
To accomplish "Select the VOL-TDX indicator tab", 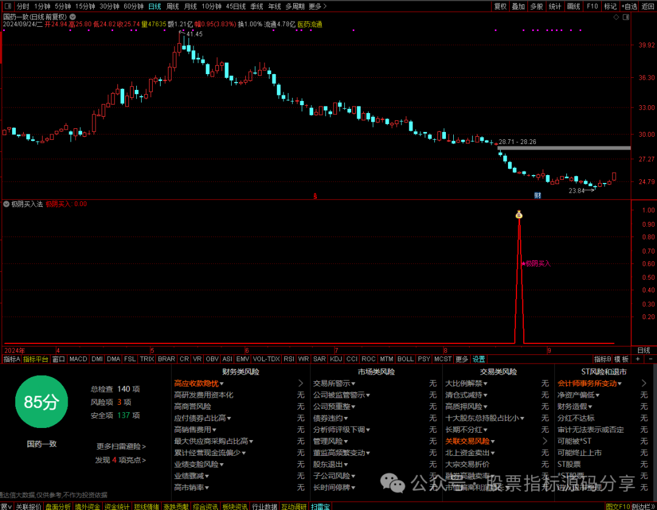I will 266,359.
